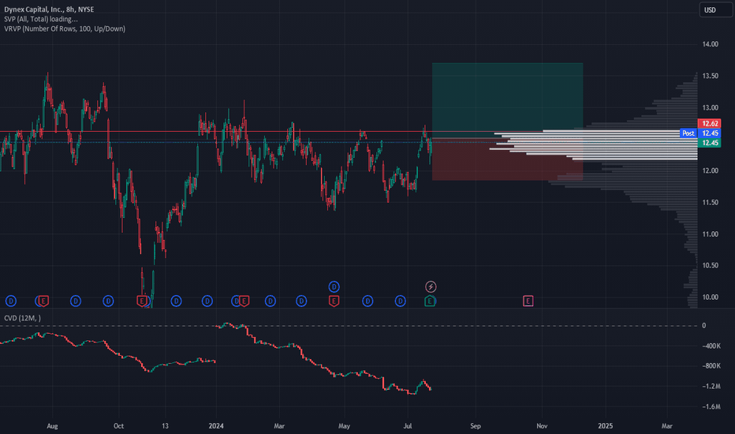Open the dividend marker just before Jul
This screenshot has width=735, height=434.
pyautogui.click(x=401, y=301)
